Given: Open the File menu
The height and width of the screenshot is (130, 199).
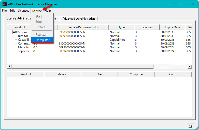Looking at the screenshot, I should coord(4,11).
